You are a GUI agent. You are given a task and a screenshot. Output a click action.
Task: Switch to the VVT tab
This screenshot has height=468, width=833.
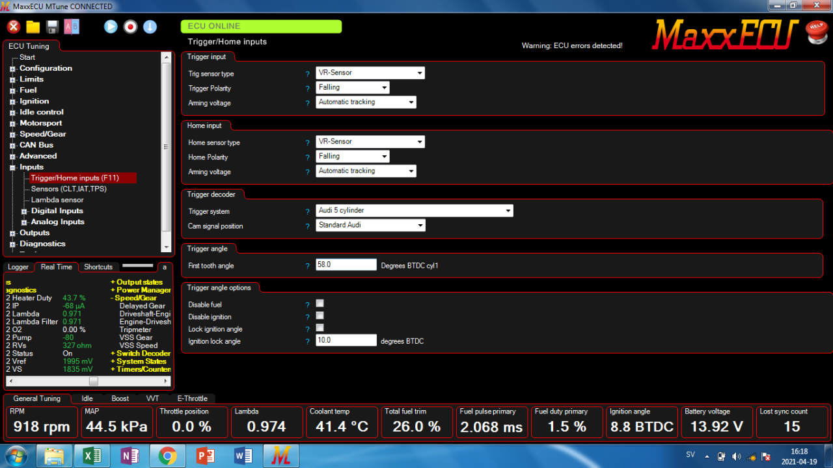coord(152,398)
